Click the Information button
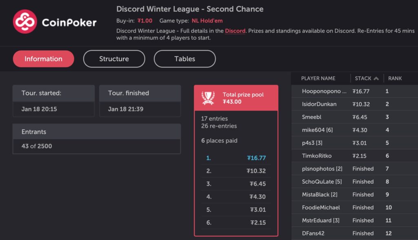 pyautogui.click(x=43, y=58)
